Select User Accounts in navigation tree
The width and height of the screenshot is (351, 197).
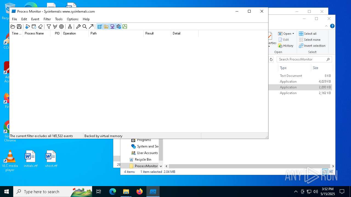click(145, 153)
